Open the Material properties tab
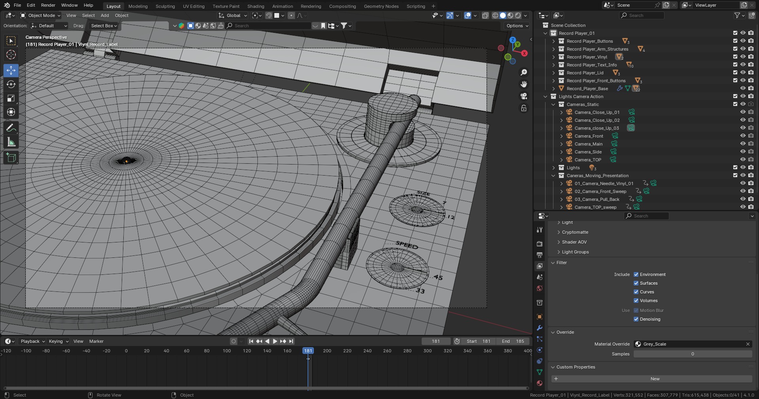 tap(540, 383)
